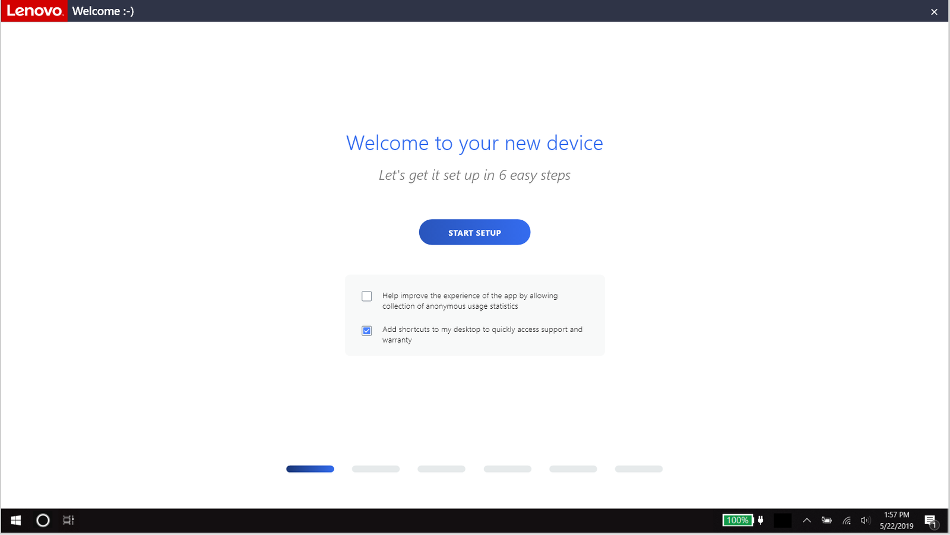Image resolution: width=950 pixels, height=535 pixels.
Task: Open Task View on the taskbar
Action: [69, 520]
